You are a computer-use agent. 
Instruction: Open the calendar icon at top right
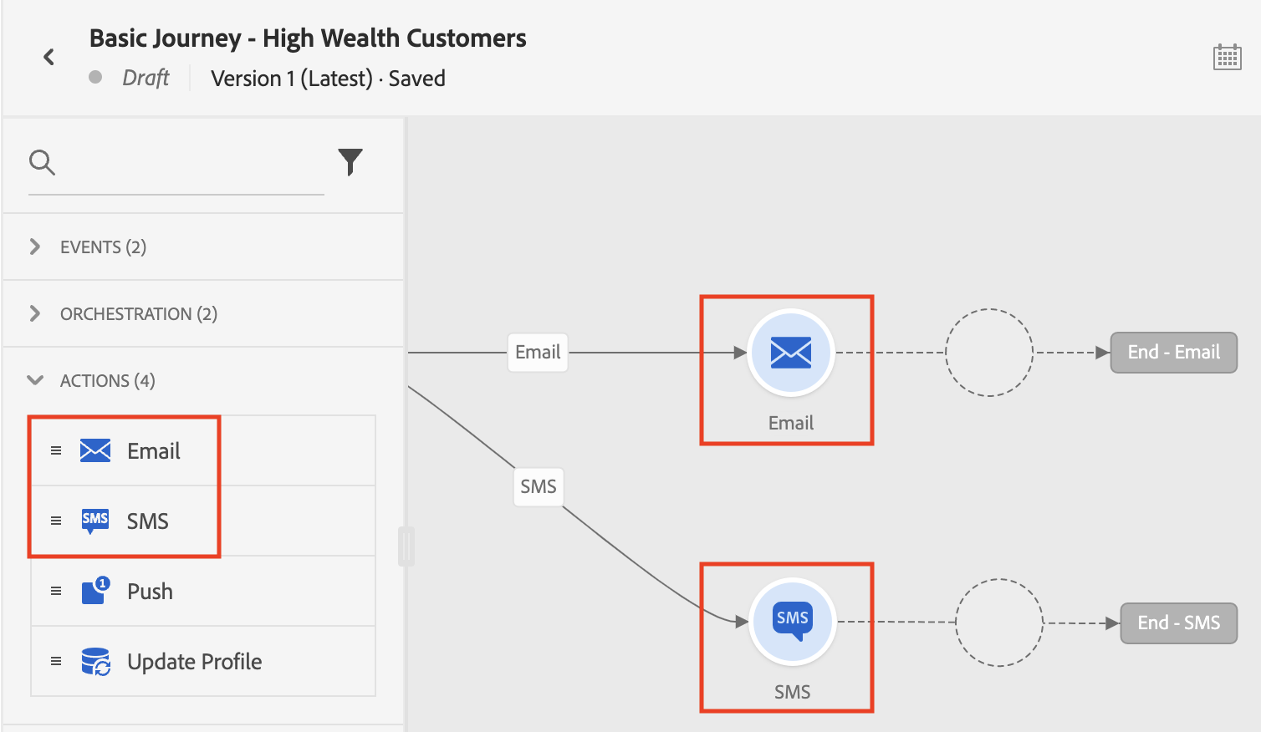click(1227, 57)
